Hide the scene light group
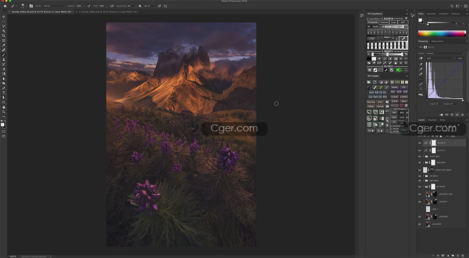 click(419, 156)
